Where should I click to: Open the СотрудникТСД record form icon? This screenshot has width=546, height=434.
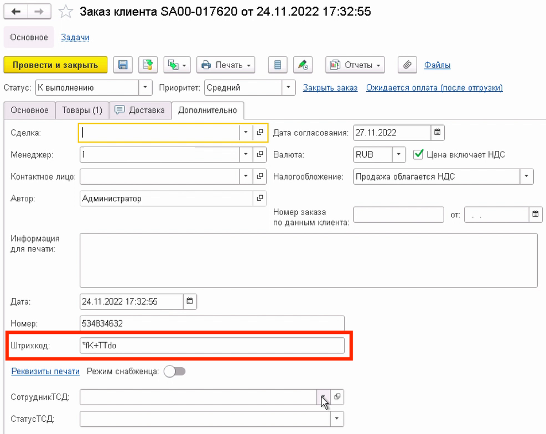pyautogui.click(x=337, y=397)
